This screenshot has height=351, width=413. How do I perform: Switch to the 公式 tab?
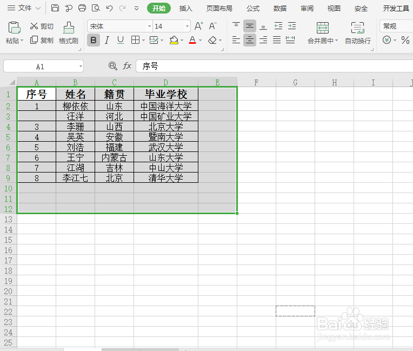(253, 9)
